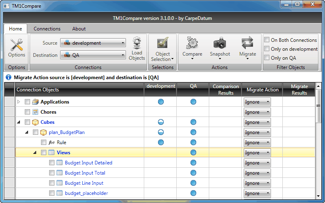Image resolution: width=325 pixels, height=203 pixels.
Task: Click the Rule f(x) icon
Action: pyautogui.click(x=52, y=143)
